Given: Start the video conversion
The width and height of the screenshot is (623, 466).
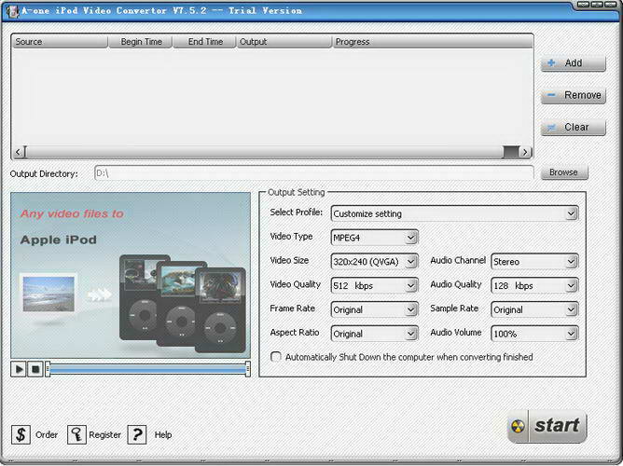Looking at the screenshot, I should pos(547,426).
